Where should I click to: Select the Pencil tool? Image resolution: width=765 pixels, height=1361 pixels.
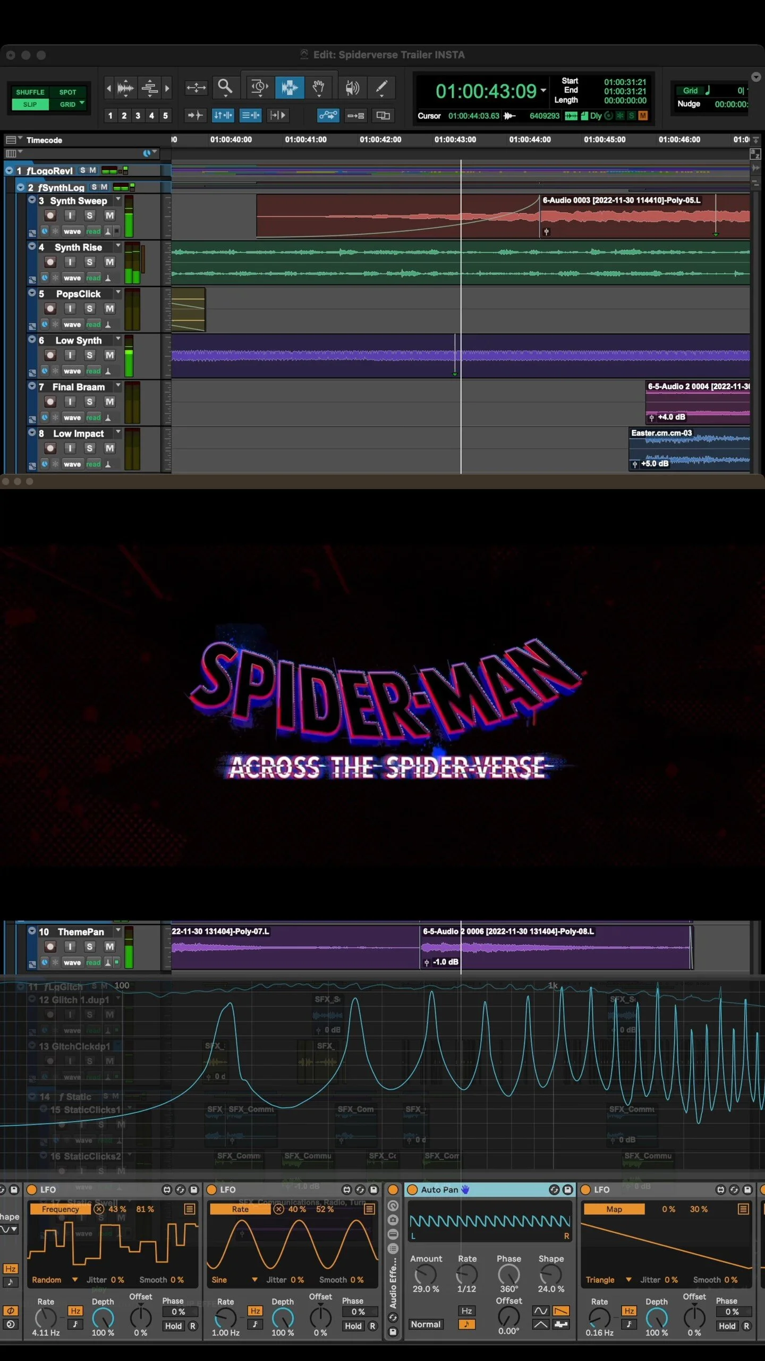(381, 87)
